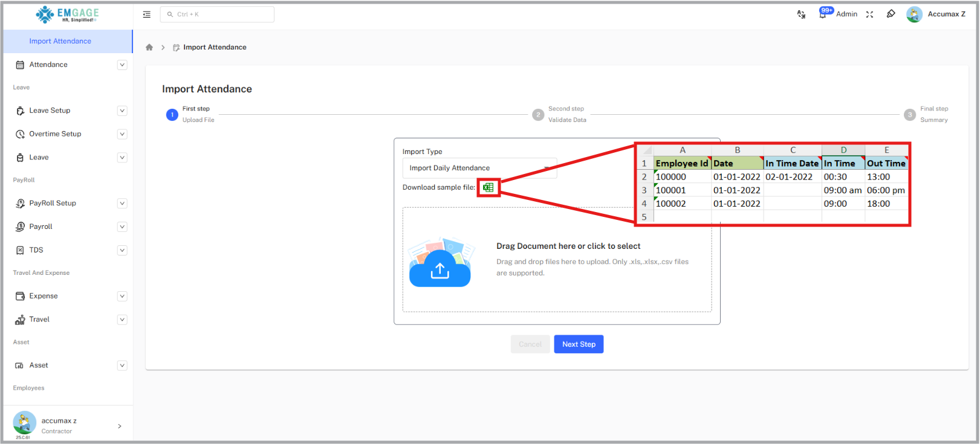Screen dimensions: 980x444
Task: Open the language translate icon
Action: click(x=801, y=14)
